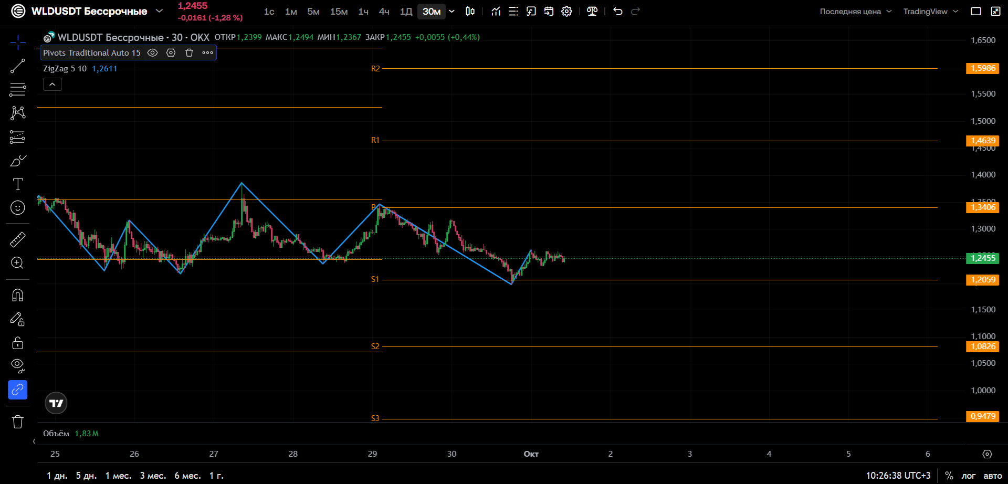Select the trend line drawing tool

tap(17, 66)
